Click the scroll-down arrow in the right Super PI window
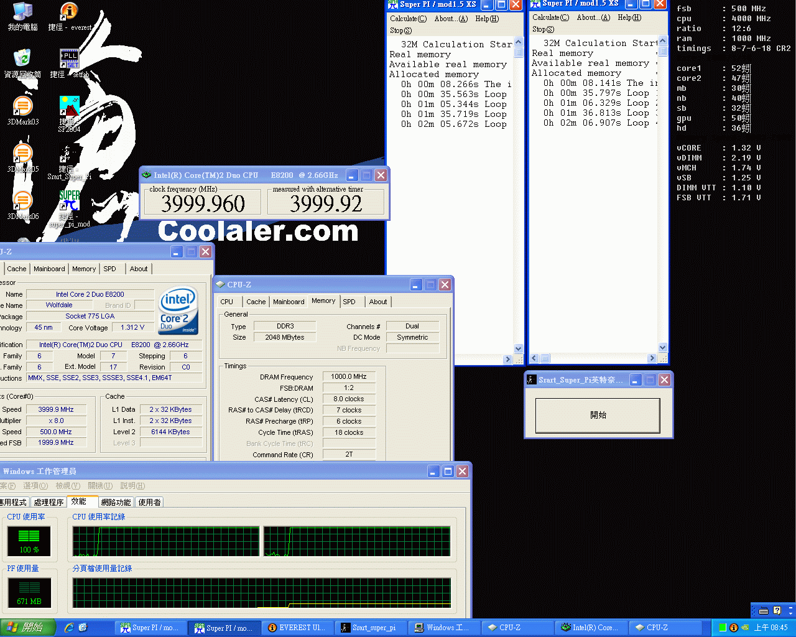Image resolution: width=796 pixels, height=637 pixels. [x=663, y=348]
